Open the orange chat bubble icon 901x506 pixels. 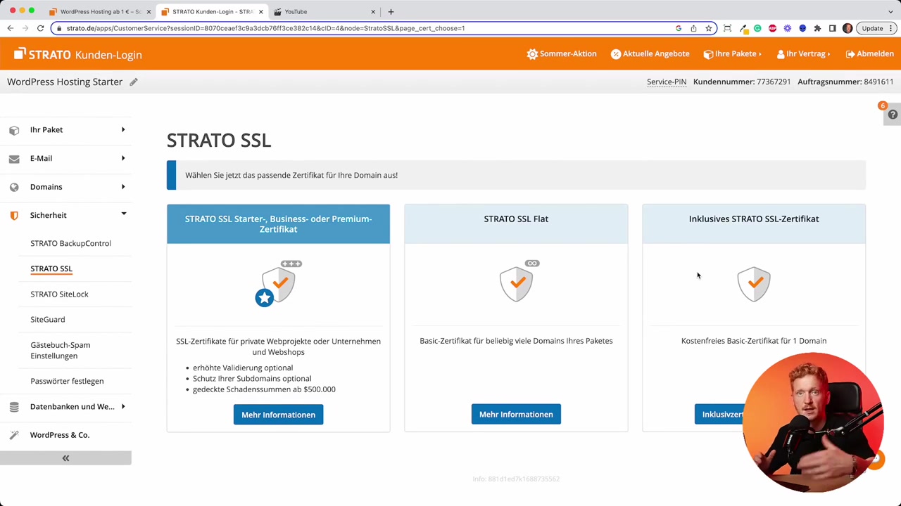tap(876, 459)
